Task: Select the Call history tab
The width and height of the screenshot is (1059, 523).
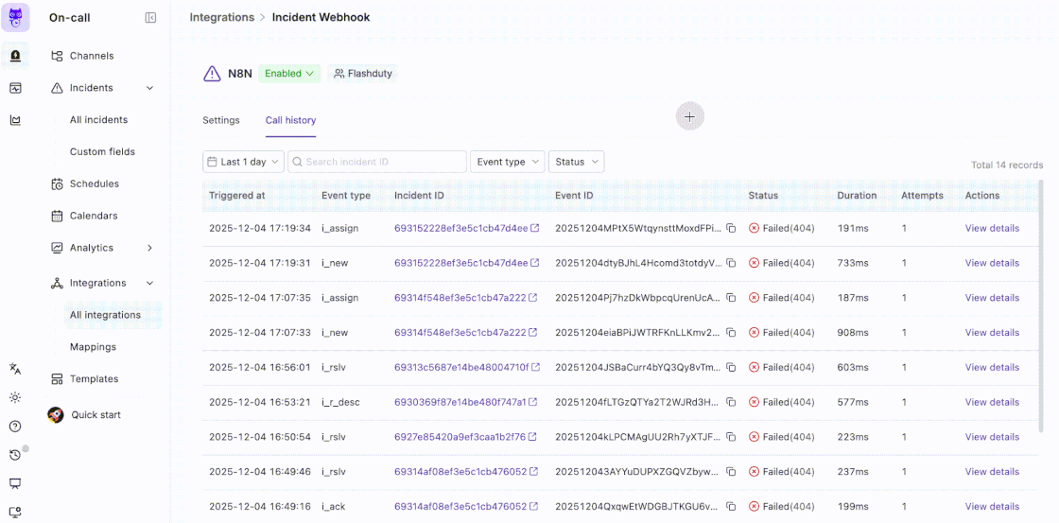Action: 290,120
